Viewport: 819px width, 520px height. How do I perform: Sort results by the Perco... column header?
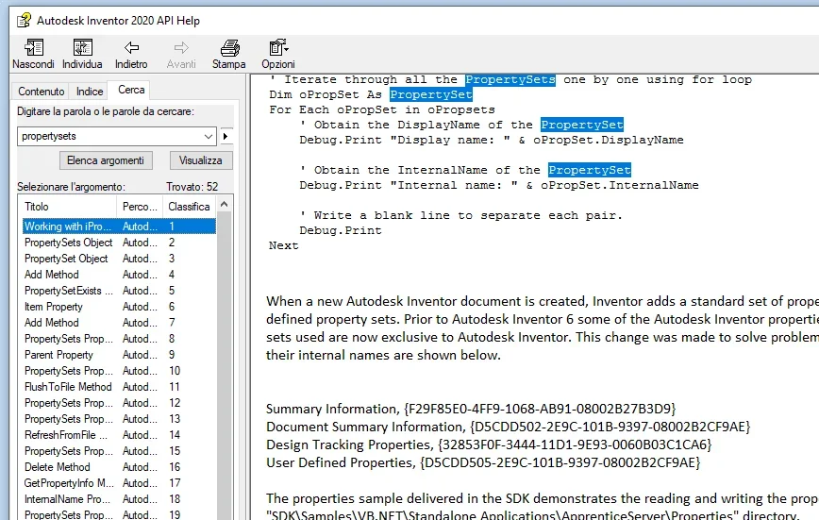coord(140,207)
